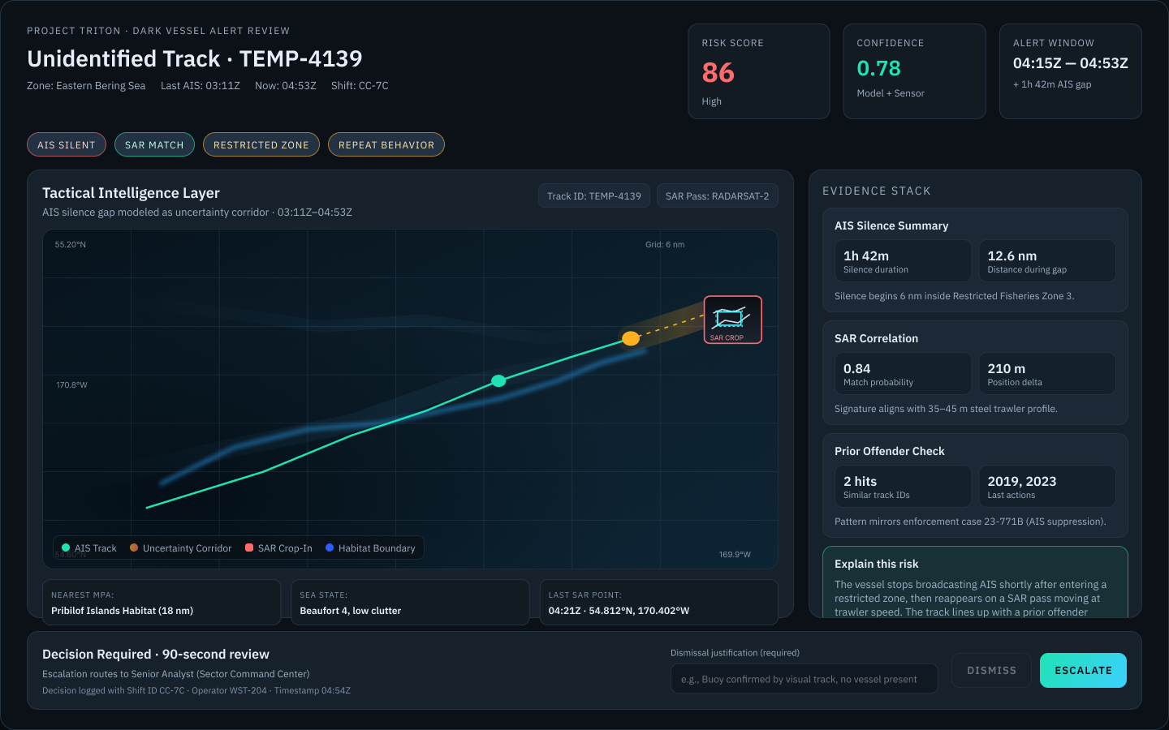The width and height of the screenshot is (1169, 730).
Task: Click the AIS Track legend dot
Action: click(65, 547)
